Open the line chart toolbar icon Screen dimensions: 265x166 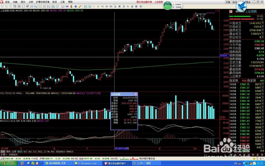(23, 6)
